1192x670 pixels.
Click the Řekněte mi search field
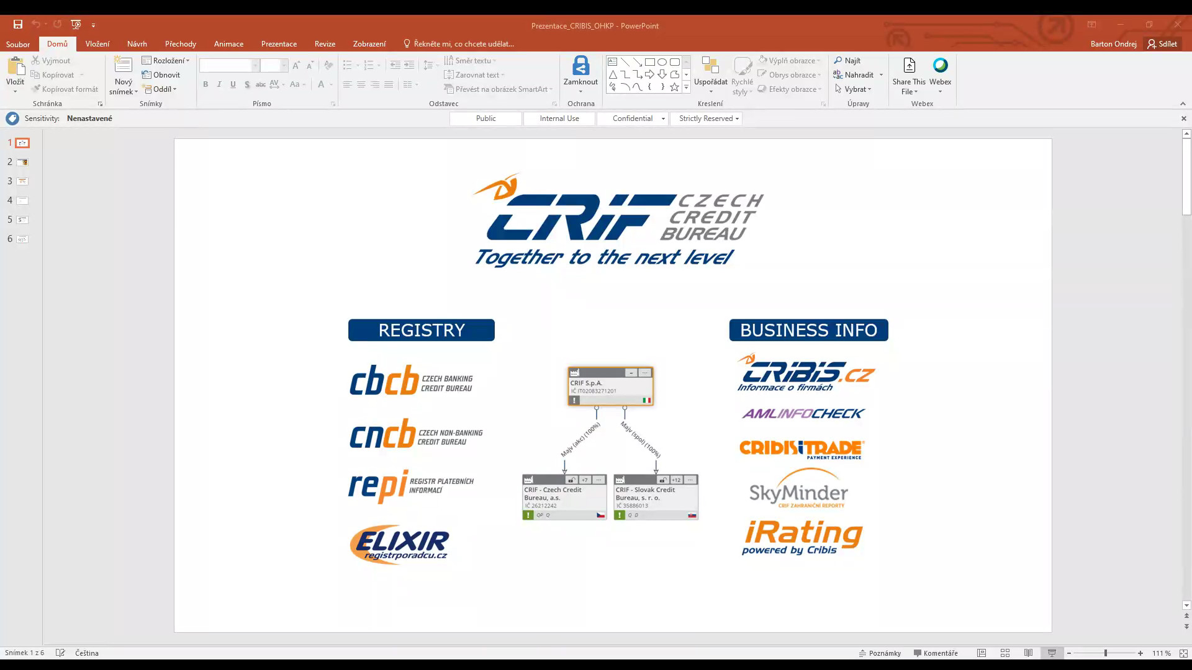(459, 44)
